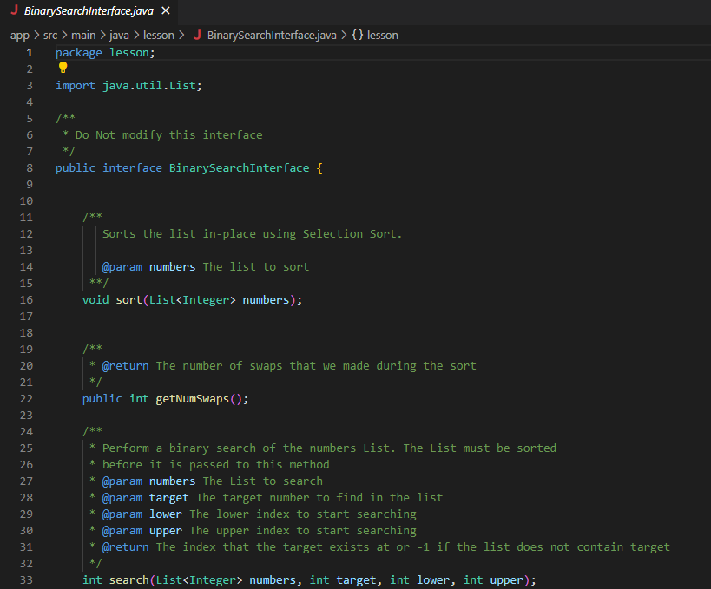The width and height of the screenshot is (711, 589).
Task: Click the search method name on line 33
Action: [x=127, y=579]
